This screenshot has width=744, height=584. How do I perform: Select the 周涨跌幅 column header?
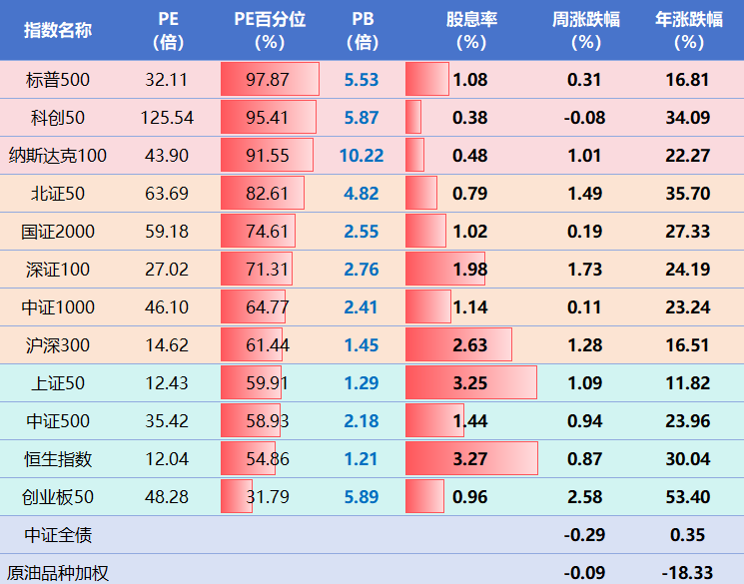point(584,30)
